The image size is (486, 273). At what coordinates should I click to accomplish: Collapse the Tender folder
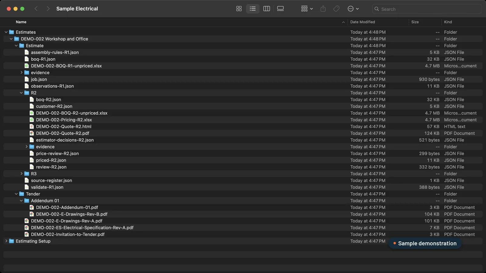coord(16,194)
